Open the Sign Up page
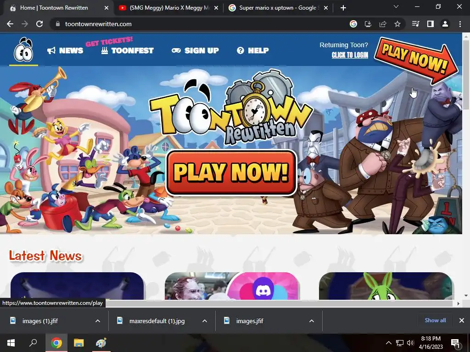 [x=195, y=50]
